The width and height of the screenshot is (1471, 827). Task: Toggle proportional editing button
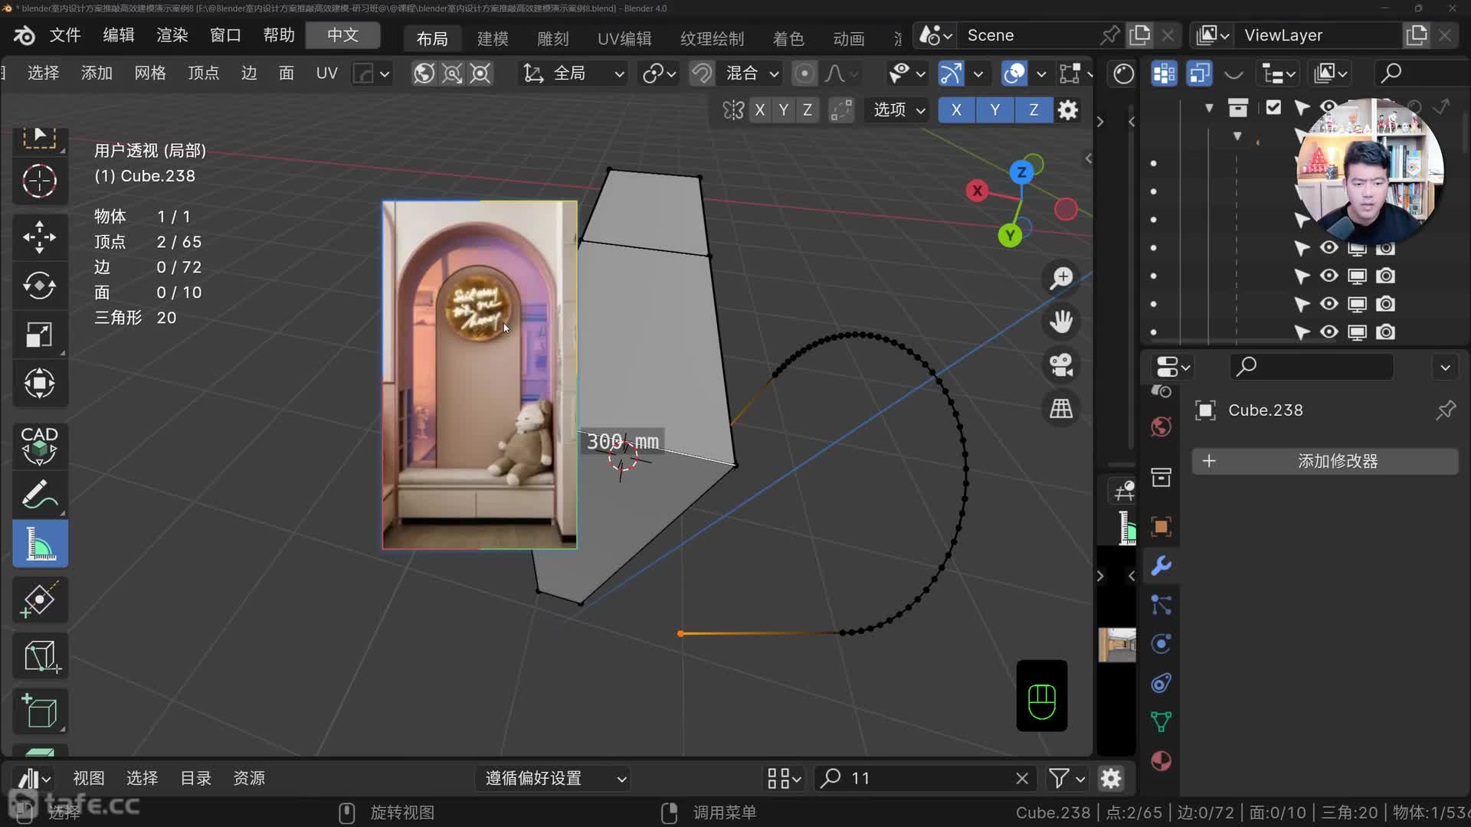pyautogui.click(x=804, y=74)
